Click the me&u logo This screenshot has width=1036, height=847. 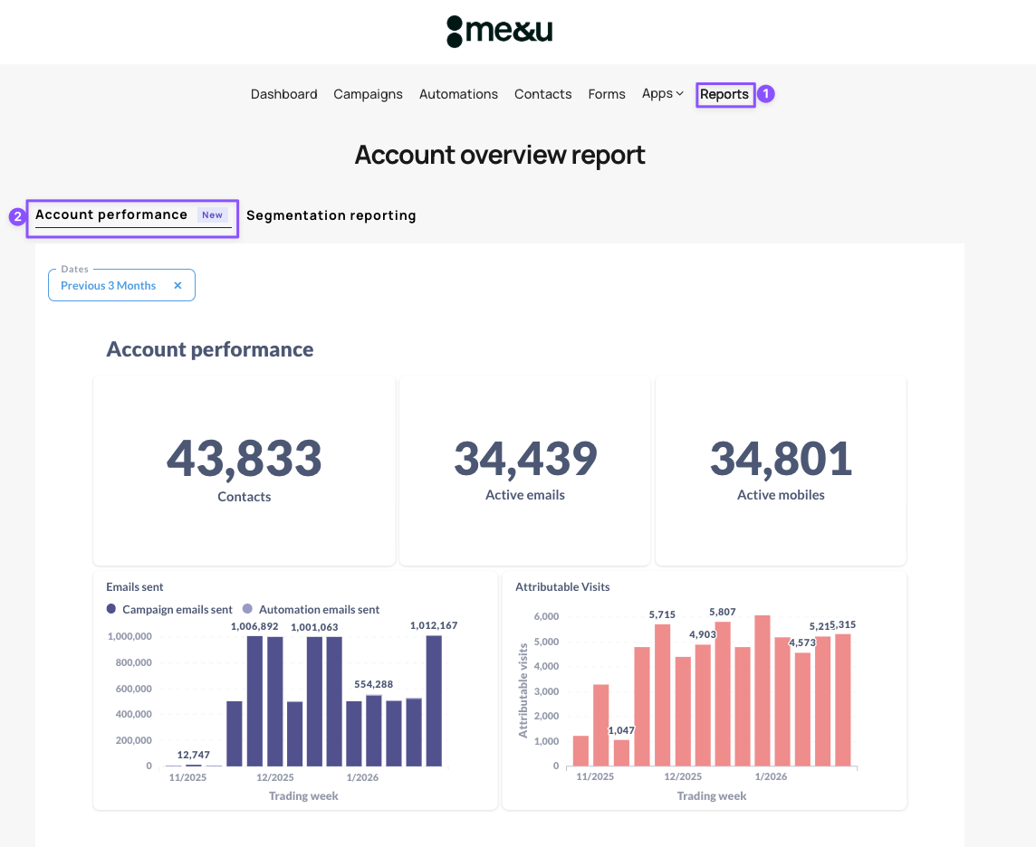click(x=499, y=32)
